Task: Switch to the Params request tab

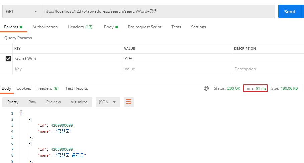Action: click(13, 27)
